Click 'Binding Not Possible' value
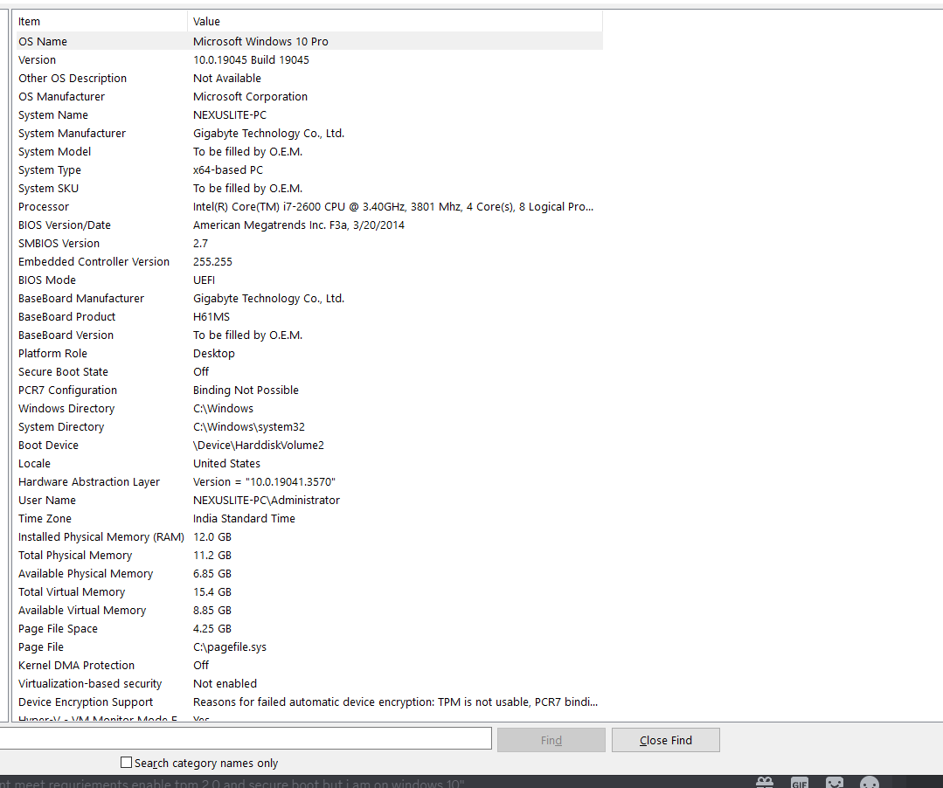The width and height of the screenshot is (943, 788). [x=246, y=391]
